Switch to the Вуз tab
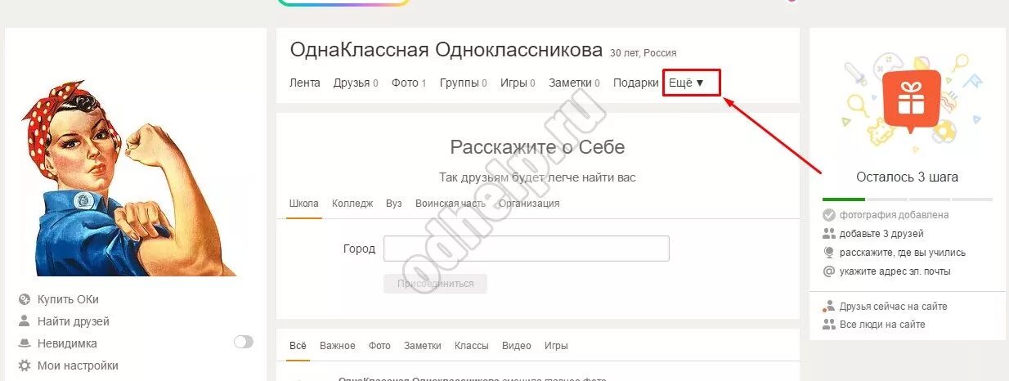Screen dimensions: 1009x381 [x=394, y=204]
